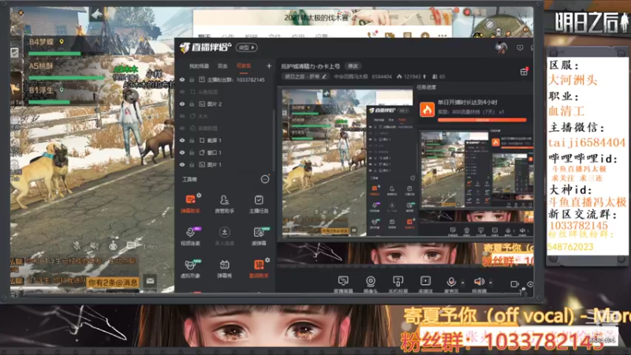Open the 歌词助手 tool
This screenshot has width=631, height=355.
click(259, 268)
